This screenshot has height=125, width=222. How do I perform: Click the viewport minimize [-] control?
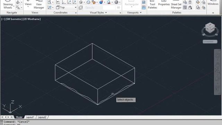(3, 19)
